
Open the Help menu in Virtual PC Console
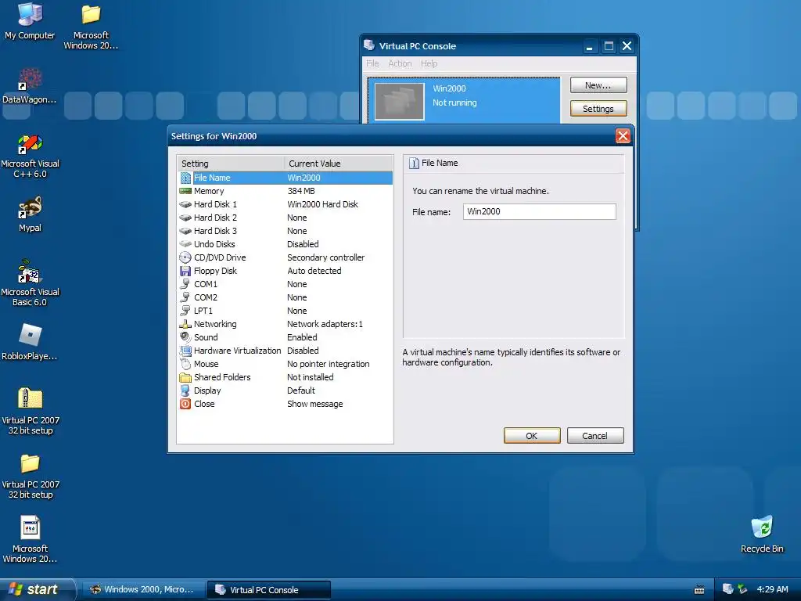[429, 63]
